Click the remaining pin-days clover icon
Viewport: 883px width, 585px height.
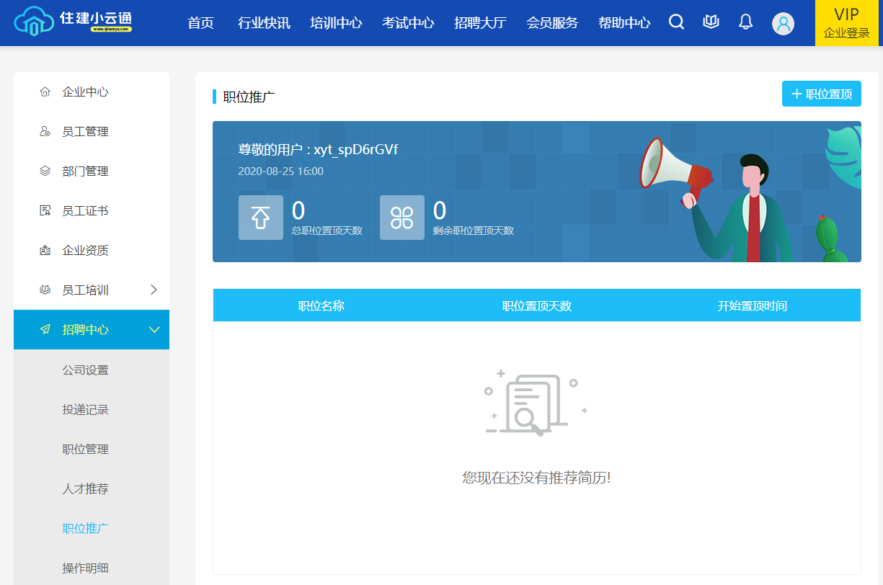401,218
